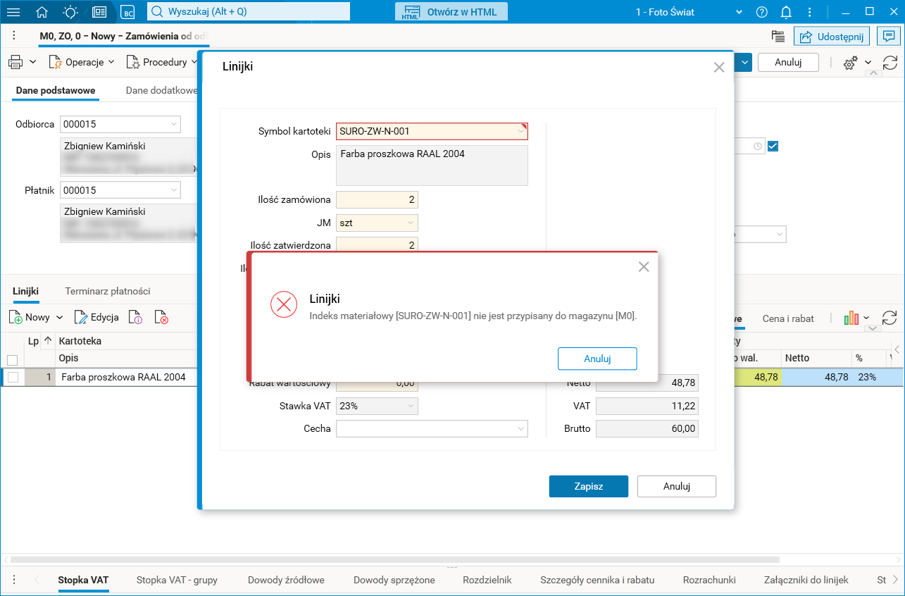Screen dimensions: 905x596
Task: Expand the Nowy button dropdown arrow
Action: tap(60, 318)
